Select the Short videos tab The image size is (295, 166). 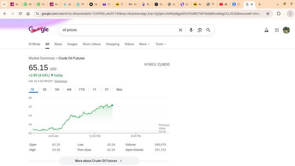91,44
